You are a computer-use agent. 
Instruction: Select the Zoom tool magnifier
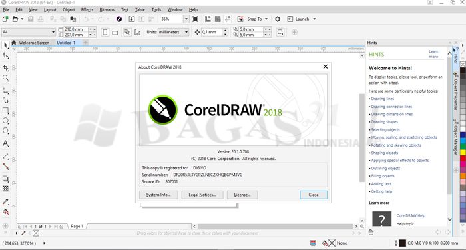pos(5,78)
